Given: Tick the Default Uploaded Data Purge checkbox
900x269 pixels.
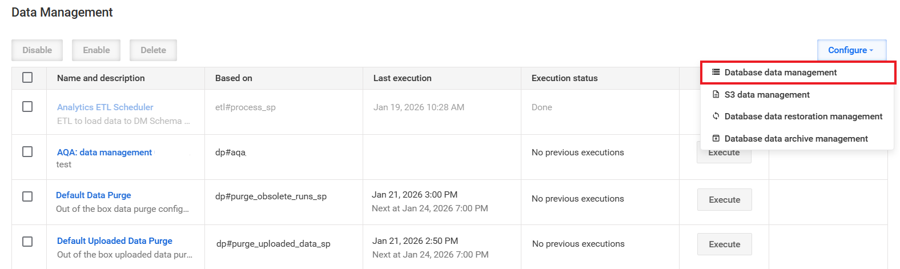Looking at the screenshot, I should point(27,242).
